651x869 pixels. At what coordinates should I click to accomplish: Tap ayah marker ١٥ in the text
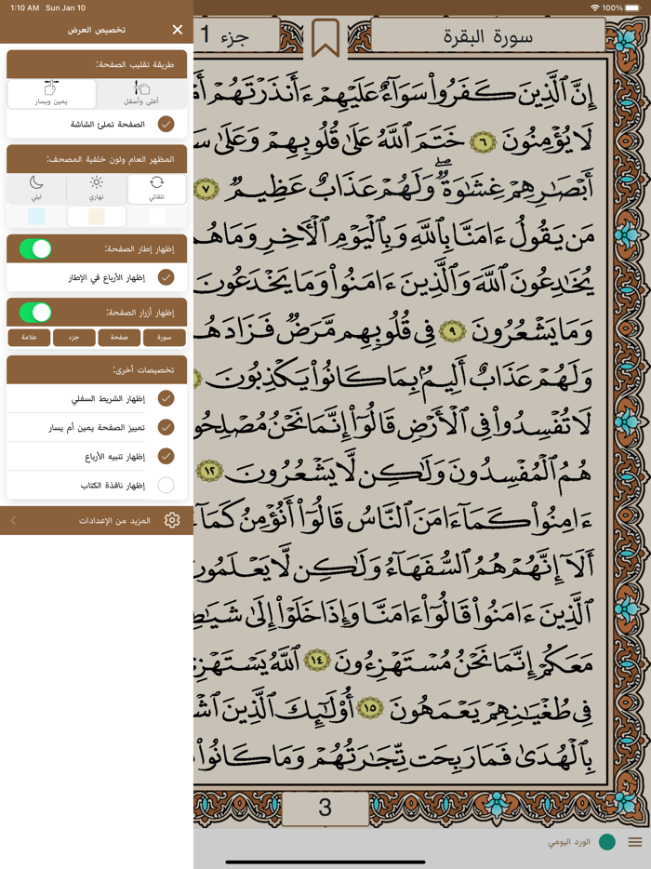coord(371,707)
